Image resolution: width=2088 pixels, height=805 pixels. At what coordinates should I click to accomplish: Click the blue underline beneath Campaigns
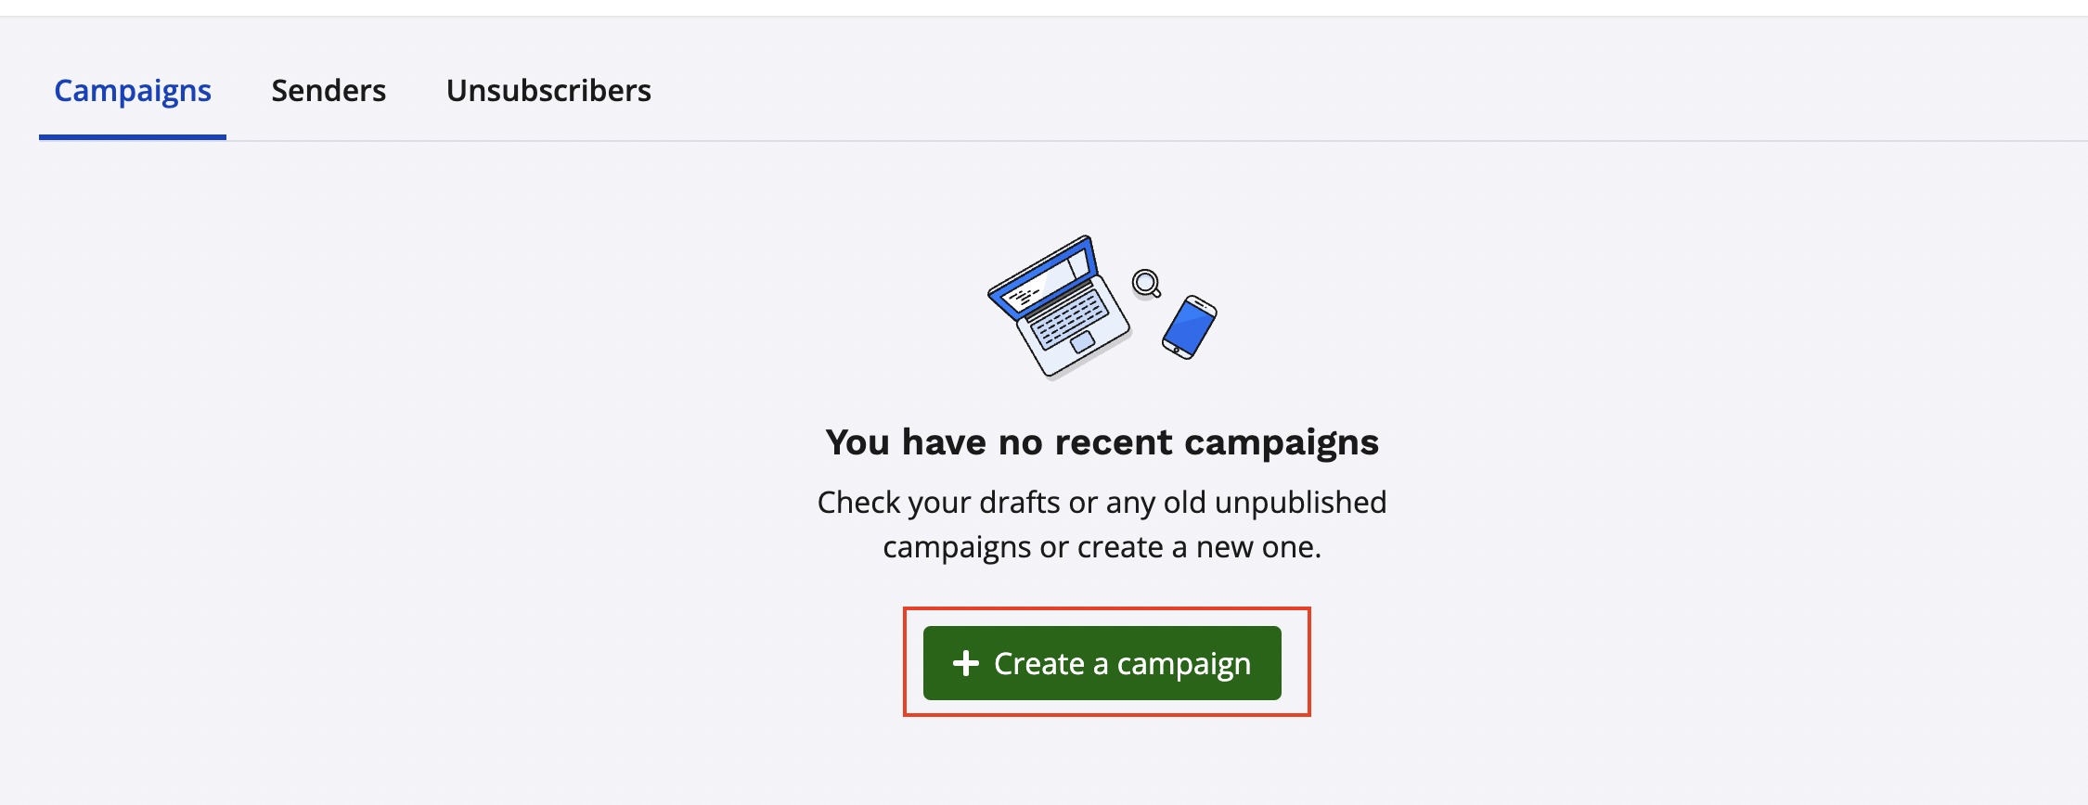tap(133, 137)
